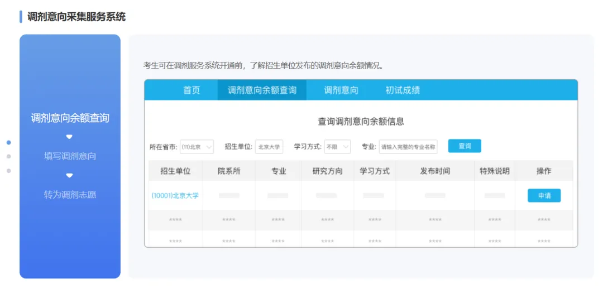
Task: Select 转为调剂志愿 step in left panel
Action: click(x=70, y=195)
